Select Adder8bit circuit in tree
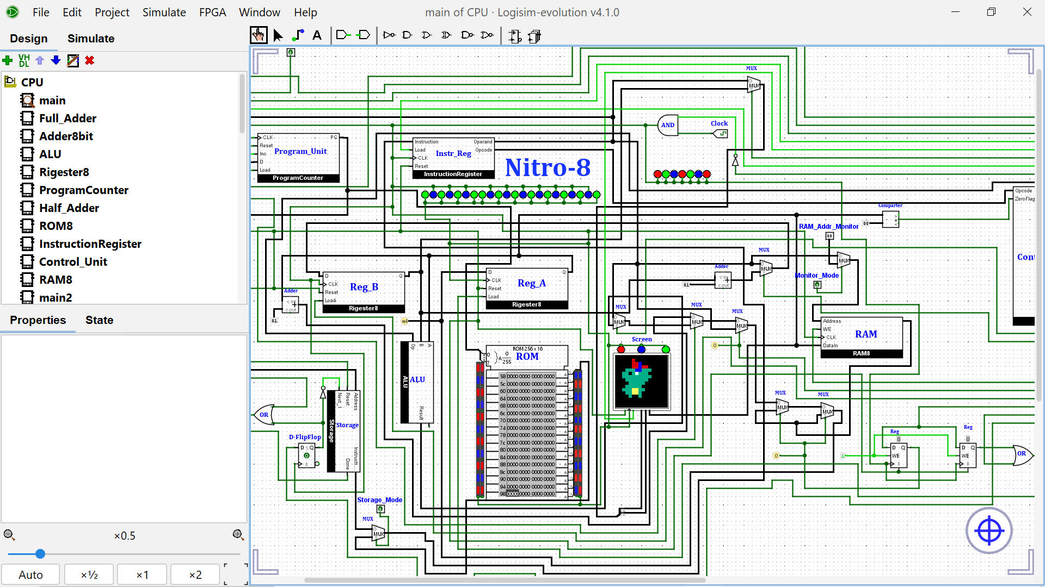 66,136
